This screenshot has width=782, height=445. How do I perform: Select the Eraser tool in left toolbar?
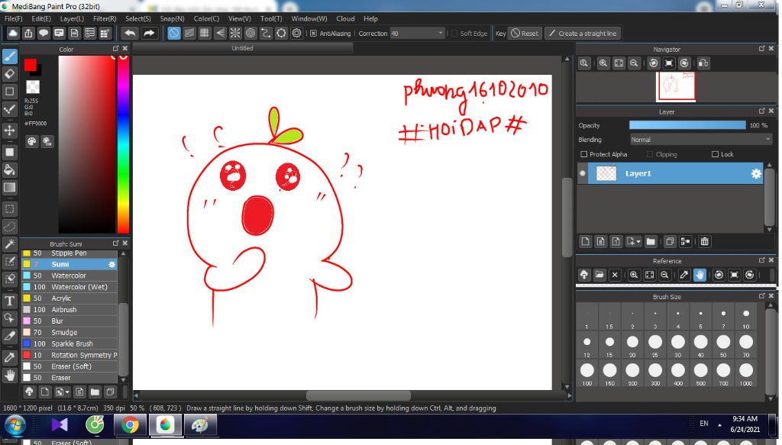pos(9,74)
